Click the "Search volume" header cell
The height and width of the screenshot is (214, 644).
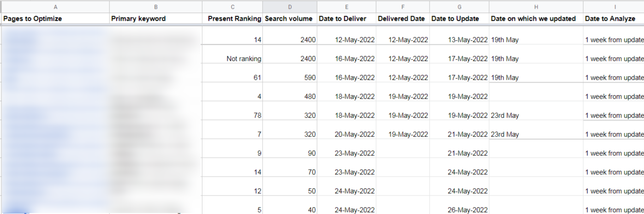(x=290, y=19)
